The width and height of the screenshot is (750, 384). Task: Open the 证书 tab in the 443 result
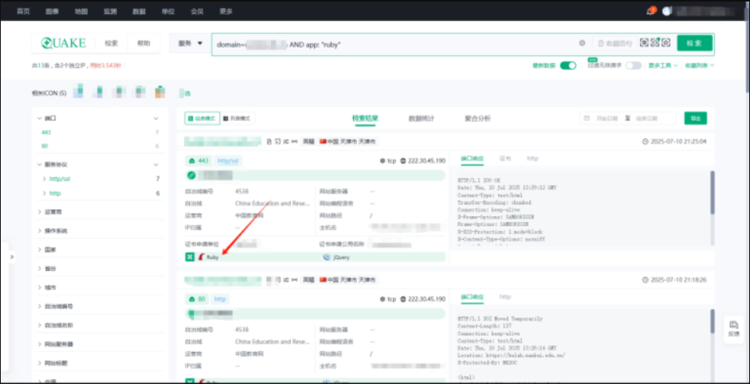(x=505, y=158)
